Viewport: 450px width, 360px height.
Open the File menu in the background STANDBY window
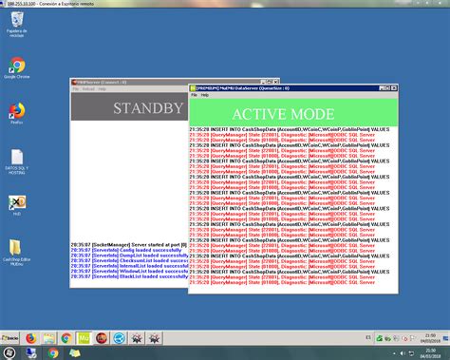coord(76,89)
